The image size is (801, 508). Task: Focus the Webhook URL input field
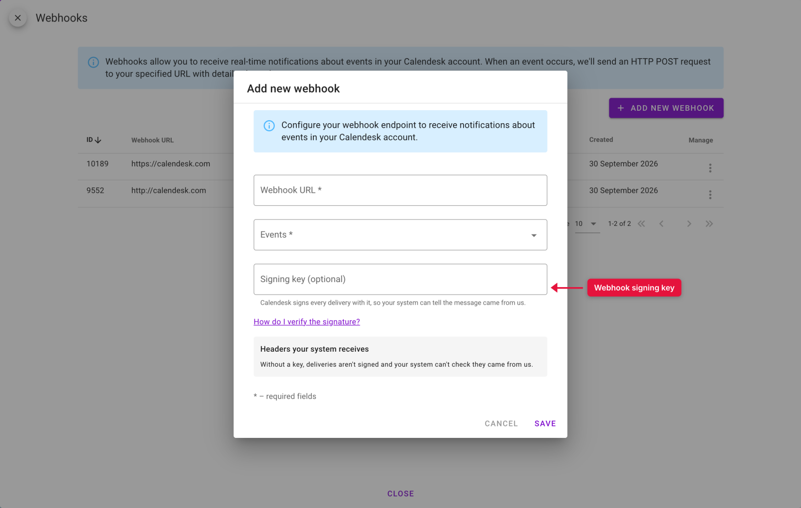pyautogui.click(x=400, y=190)
